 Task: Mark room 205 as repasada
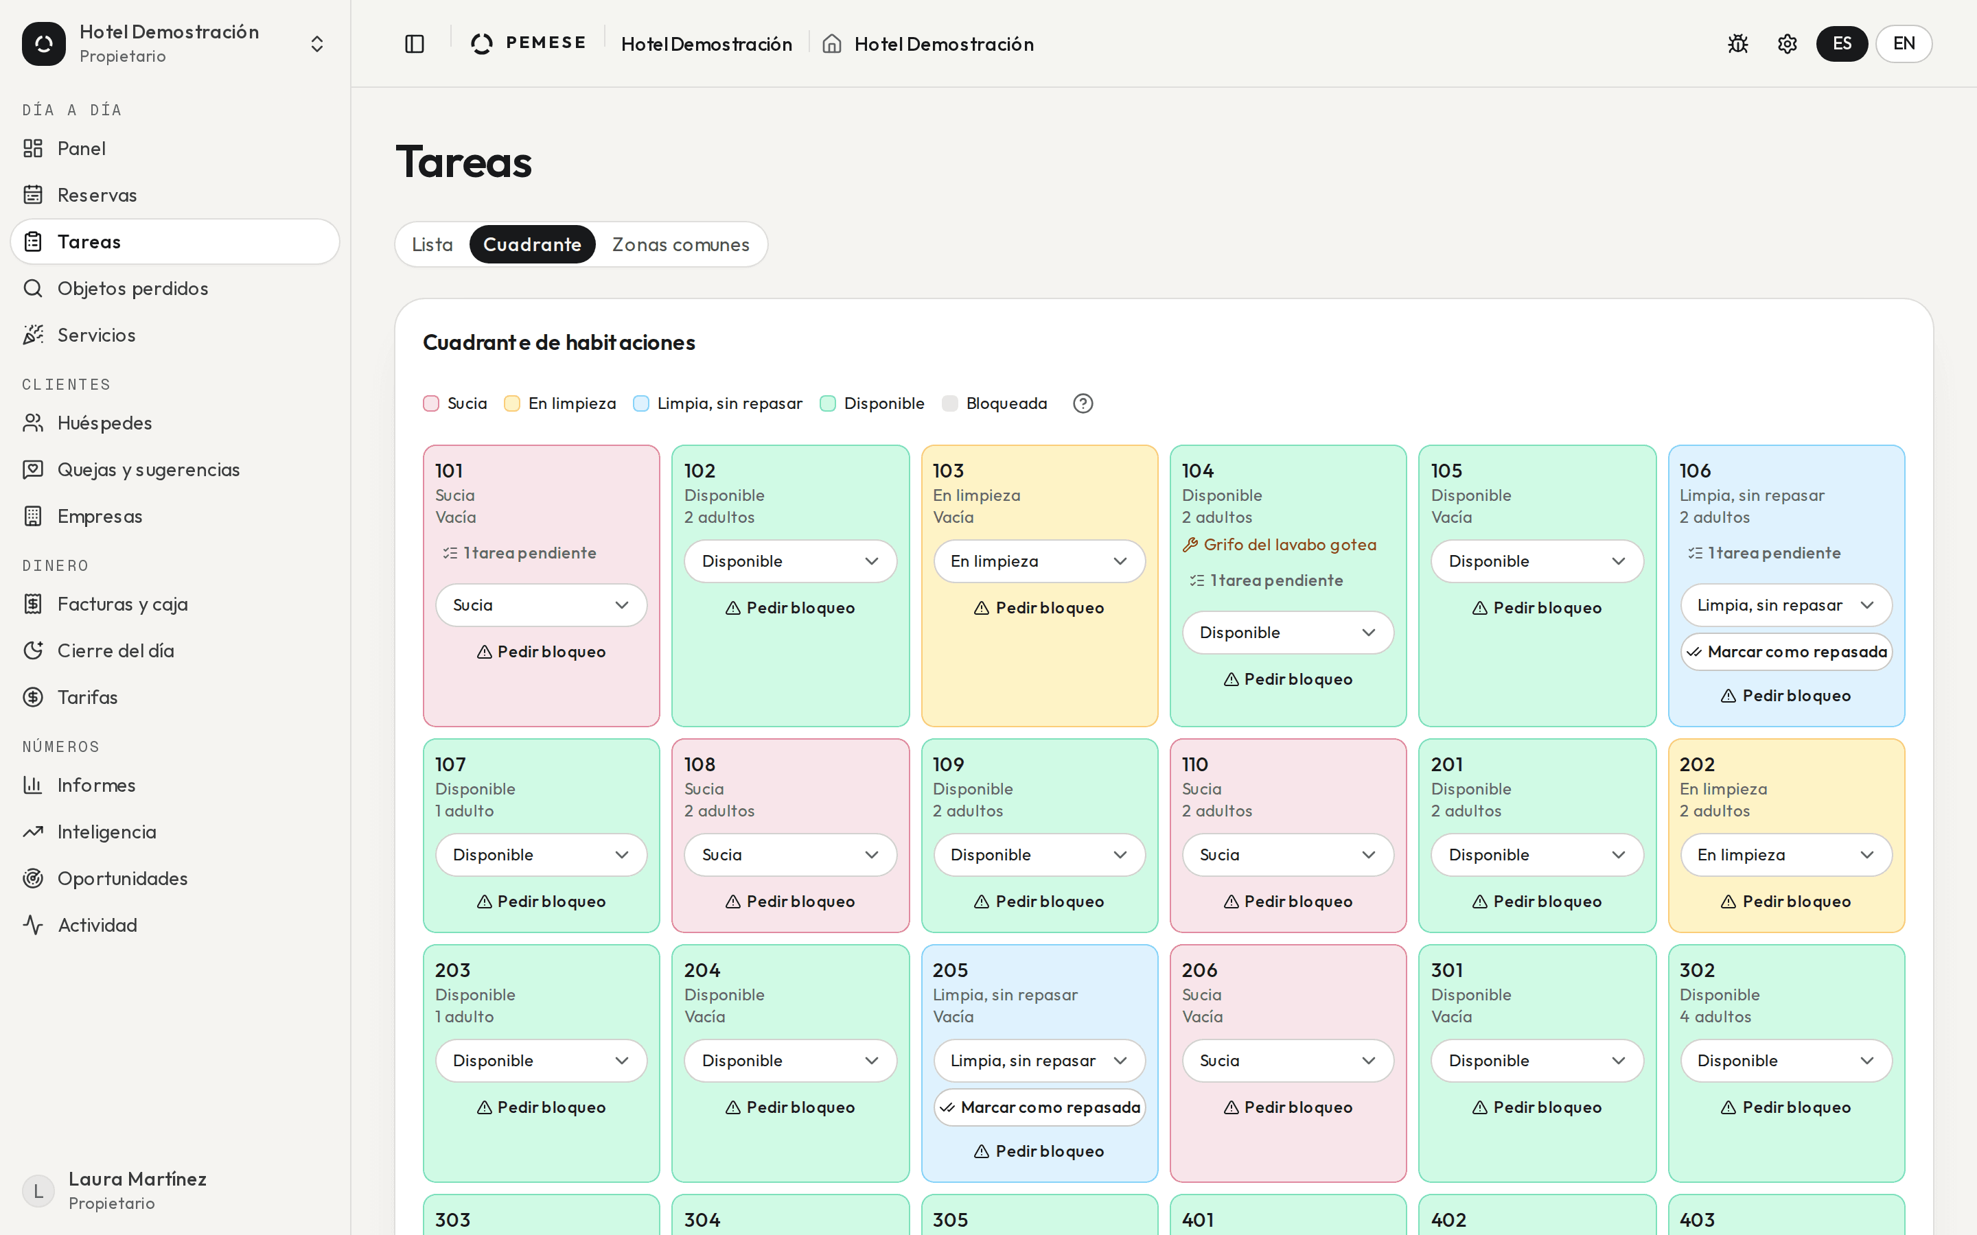click(x=1039, y=1107)
